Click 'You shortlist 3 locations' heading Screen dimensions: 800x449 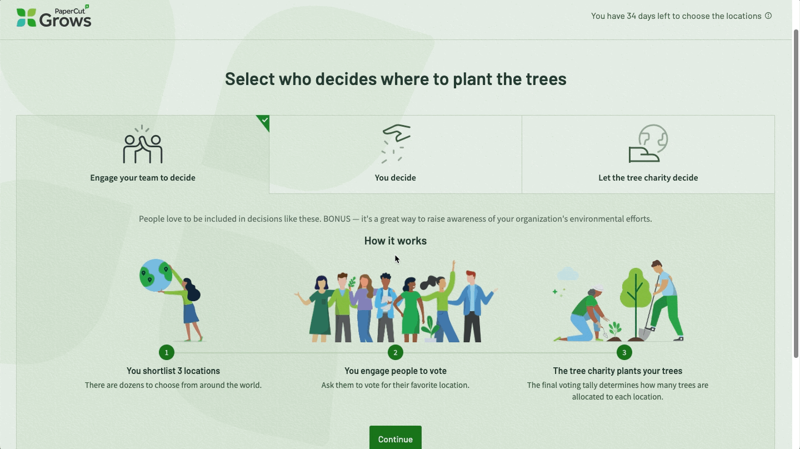(173, 371)
